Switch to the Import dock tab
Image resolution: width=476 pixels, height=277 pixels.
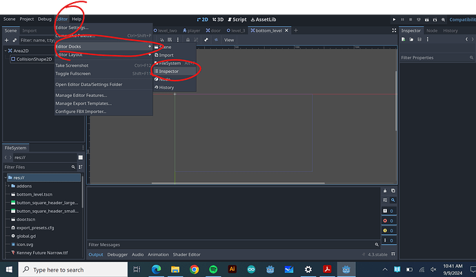pyautogui.click(x=30, y=30)
